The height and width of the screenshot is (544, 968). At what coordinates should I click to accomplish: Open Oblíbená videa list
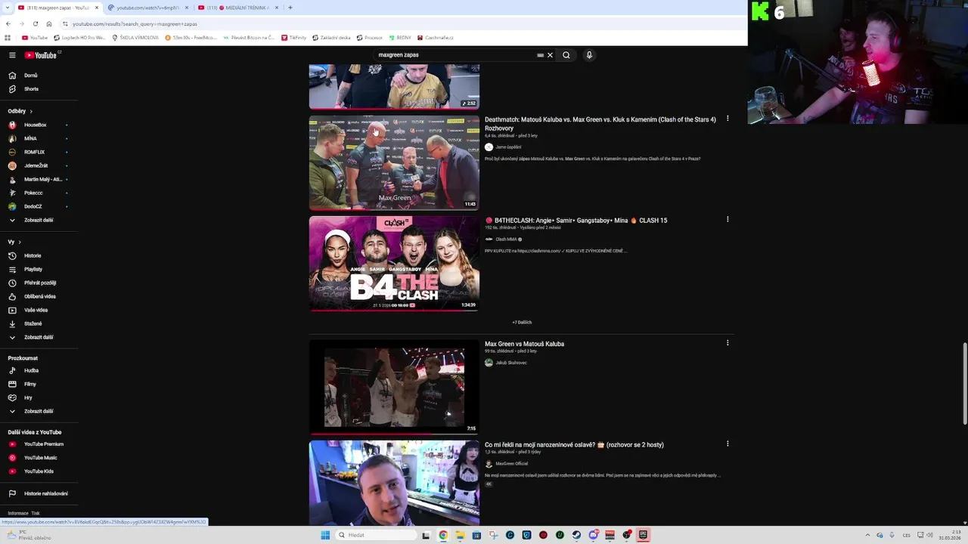click(x=39, y=296)
